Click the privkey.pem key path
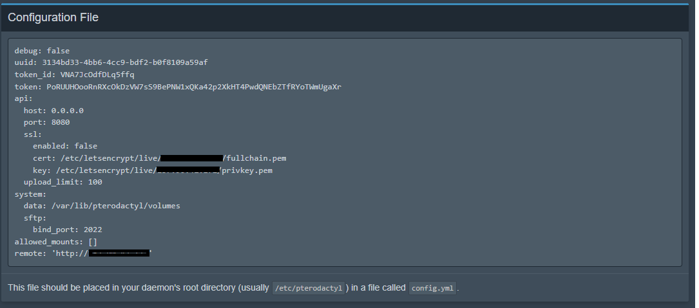The width and height of the screenshot is (699, 308). (x=249, y=170)
